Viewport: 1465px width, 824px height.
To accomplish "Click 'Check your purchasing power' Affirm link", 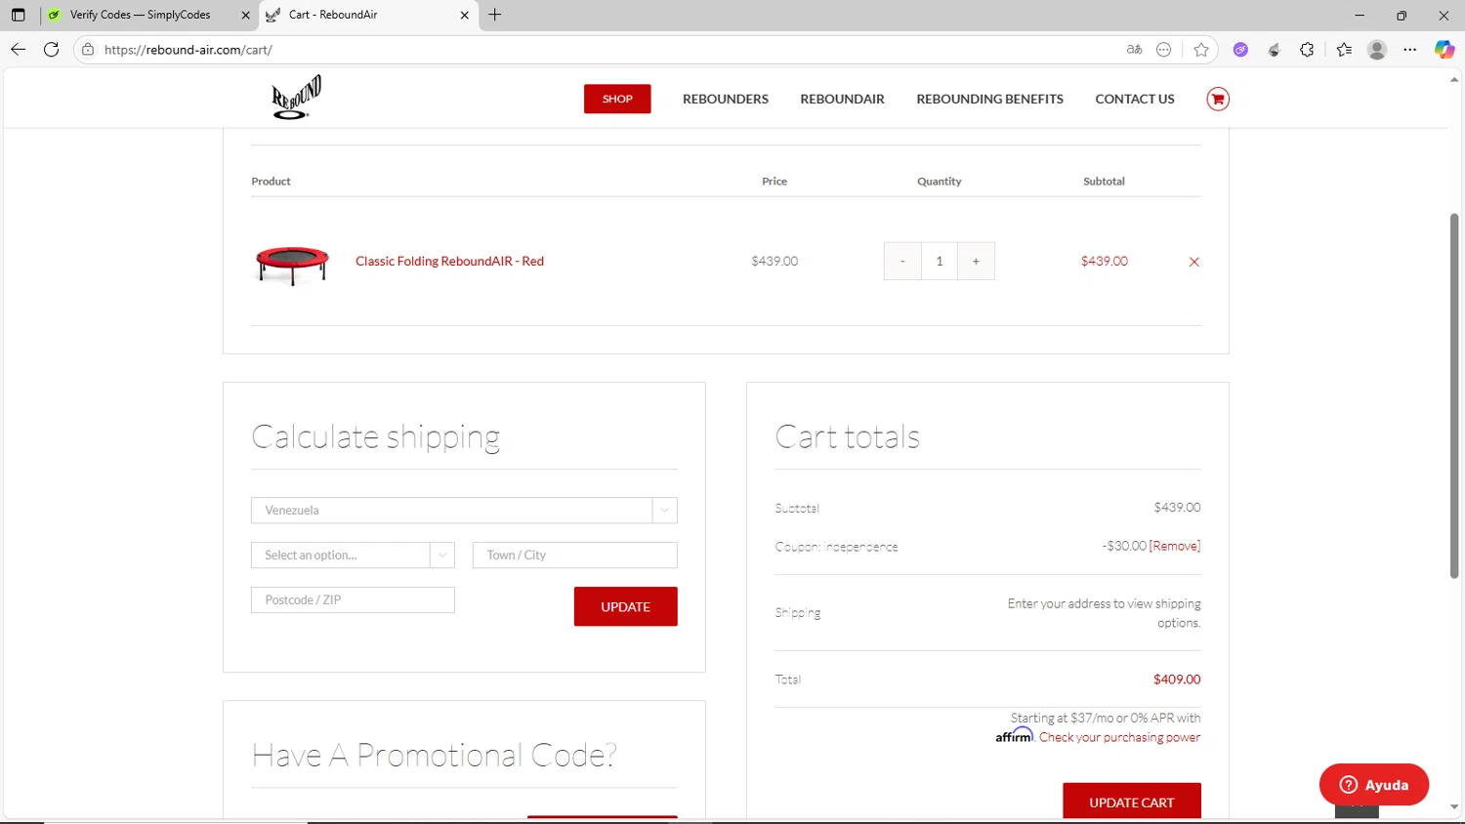I will pos(1119,737).
